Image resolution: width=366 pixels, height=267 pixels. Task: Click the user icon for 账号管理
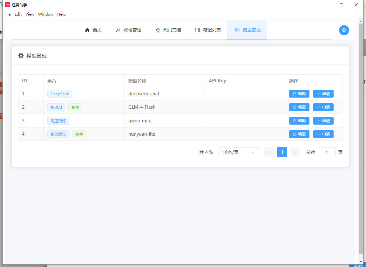click(118, 30)
